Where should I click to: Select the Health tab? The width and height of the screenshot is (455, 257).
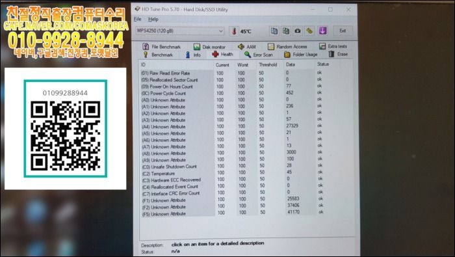coord(222,54)
